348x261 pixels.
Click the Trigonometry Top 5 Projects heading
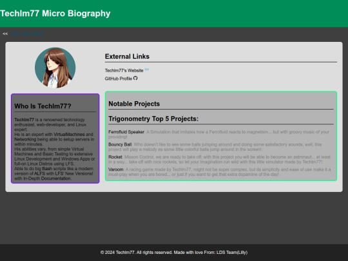(x=153, y=119)
